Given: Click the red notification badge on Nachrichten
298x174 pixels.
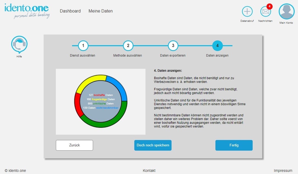Looking at the screenshot, I should pyautogui.click(x=269, y=6).
